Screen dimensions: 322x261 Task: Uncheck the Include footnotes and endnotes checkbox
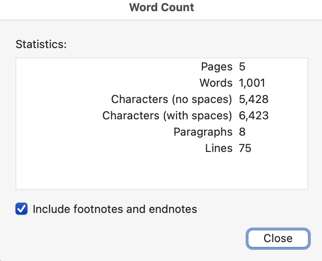pyautogui.click(x=21, y=209)
